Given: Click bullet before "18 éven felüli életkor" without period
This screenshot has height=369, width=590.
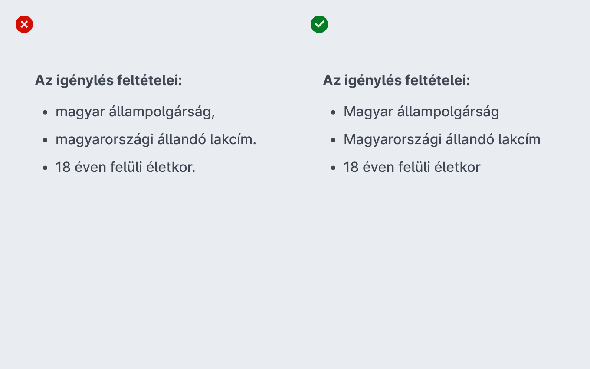Looking at the screenshot, I should [333, 168].
